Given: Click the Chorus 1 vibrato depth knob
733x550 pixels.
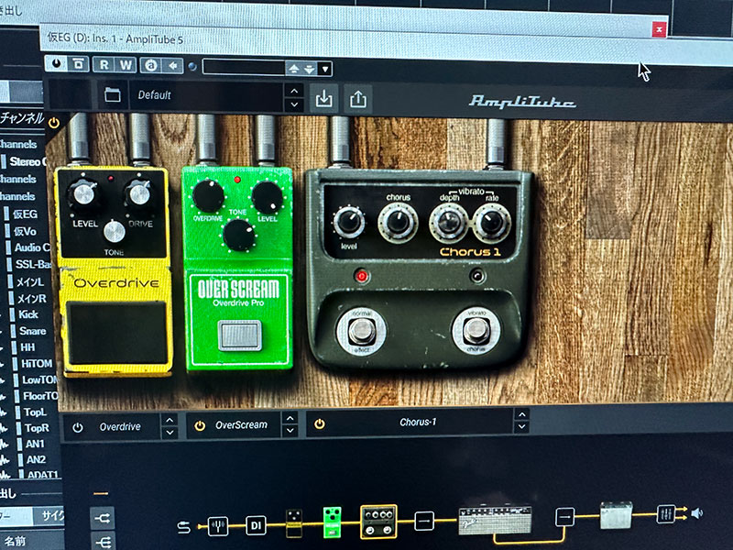Looking at the screenshot, I should [x=449, y=223].
